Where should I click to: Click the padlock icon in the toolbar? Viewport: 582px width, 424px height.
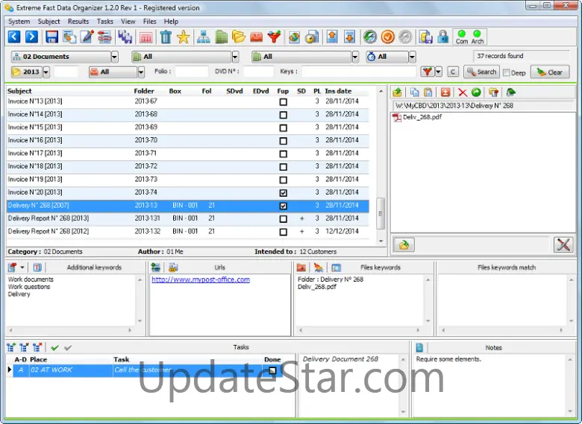coord(443,37)
